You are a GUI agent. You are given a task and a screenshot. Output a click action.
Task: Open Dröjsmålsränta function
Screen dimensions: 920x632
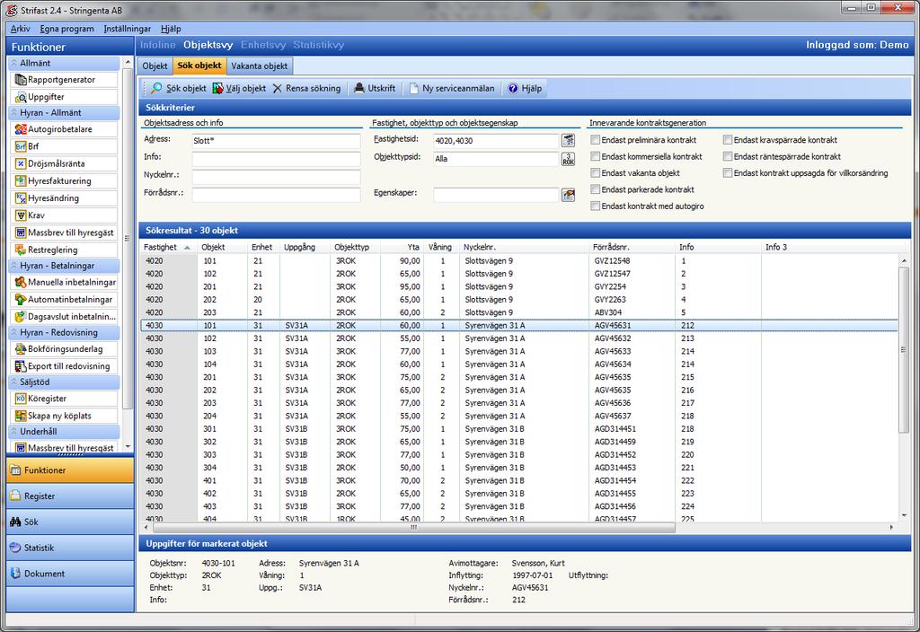click(64, 163)
